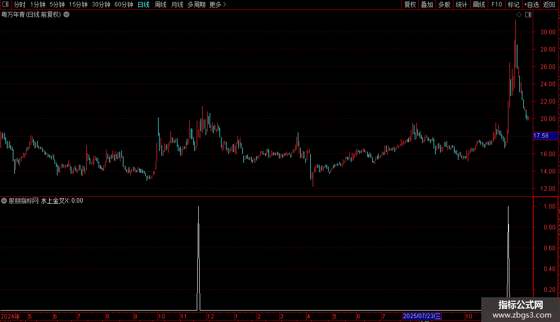Switch to 日线 daily chart
Viewport: 560px width, 322px height.
[x=144, y=4]
